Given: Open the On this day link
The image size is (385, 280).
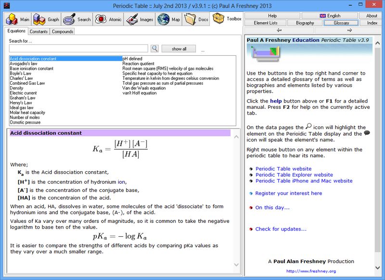Looking at the screenshot, I should click(272, 208).
